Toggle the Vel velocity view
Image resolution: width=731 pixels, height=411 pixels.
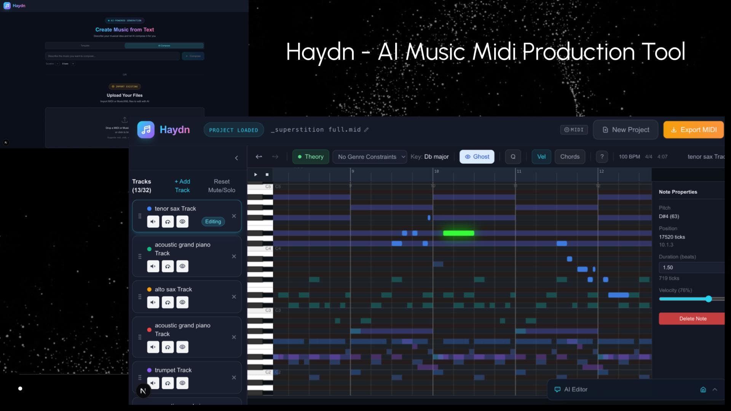(541, 157)
